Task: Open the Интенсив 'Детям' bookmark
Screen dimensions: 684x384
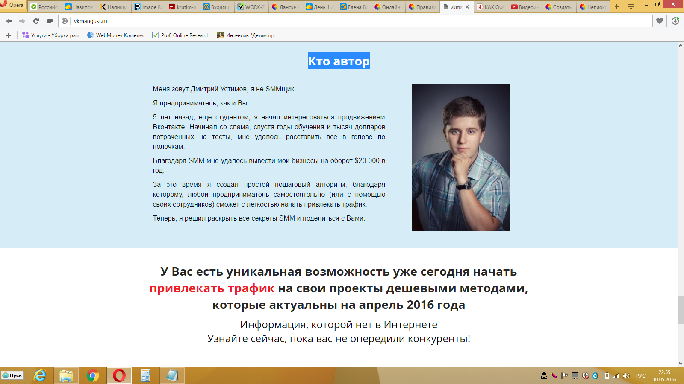Action: coord(246,35)
